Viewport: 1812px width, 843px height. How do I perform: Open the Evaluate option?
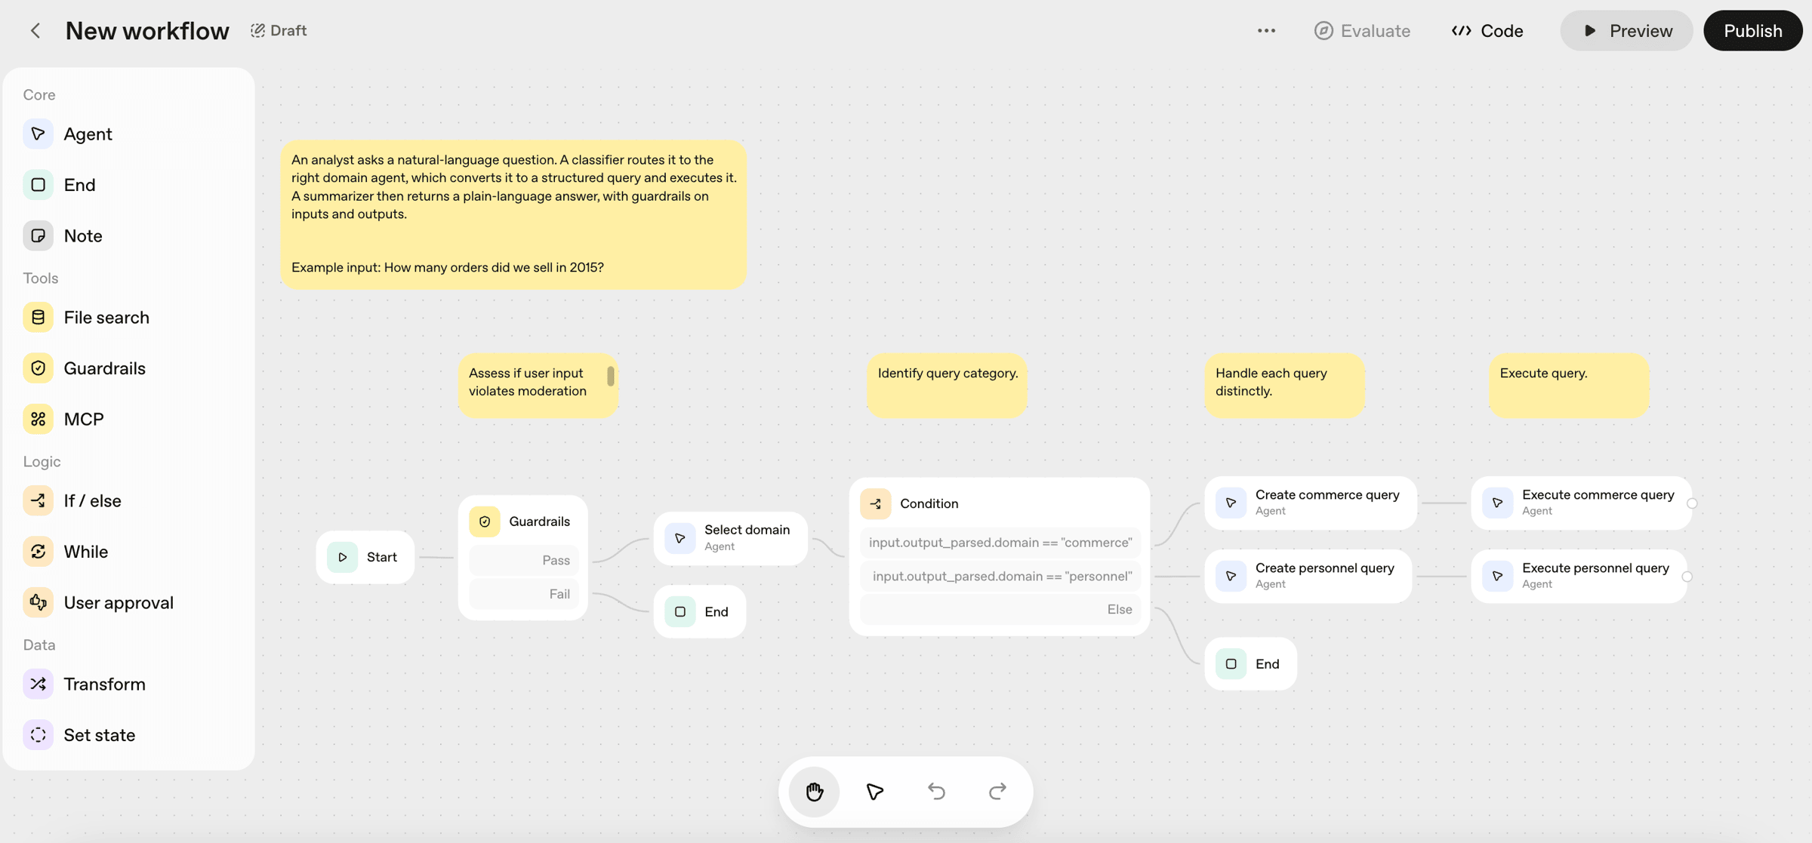1362,31
